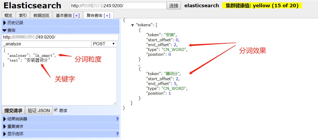Viewport: 318px width, 140px height.
Task: Click the "position": 1 value
Action: pos(170,93)
